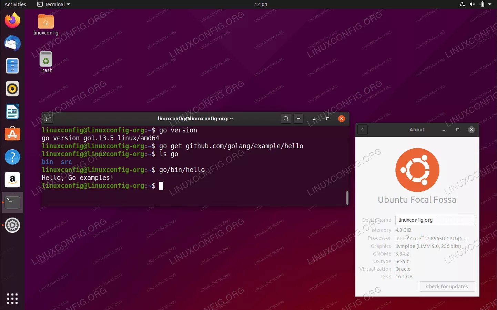Click 'src' in the ls output

click(x=66, y=162)
